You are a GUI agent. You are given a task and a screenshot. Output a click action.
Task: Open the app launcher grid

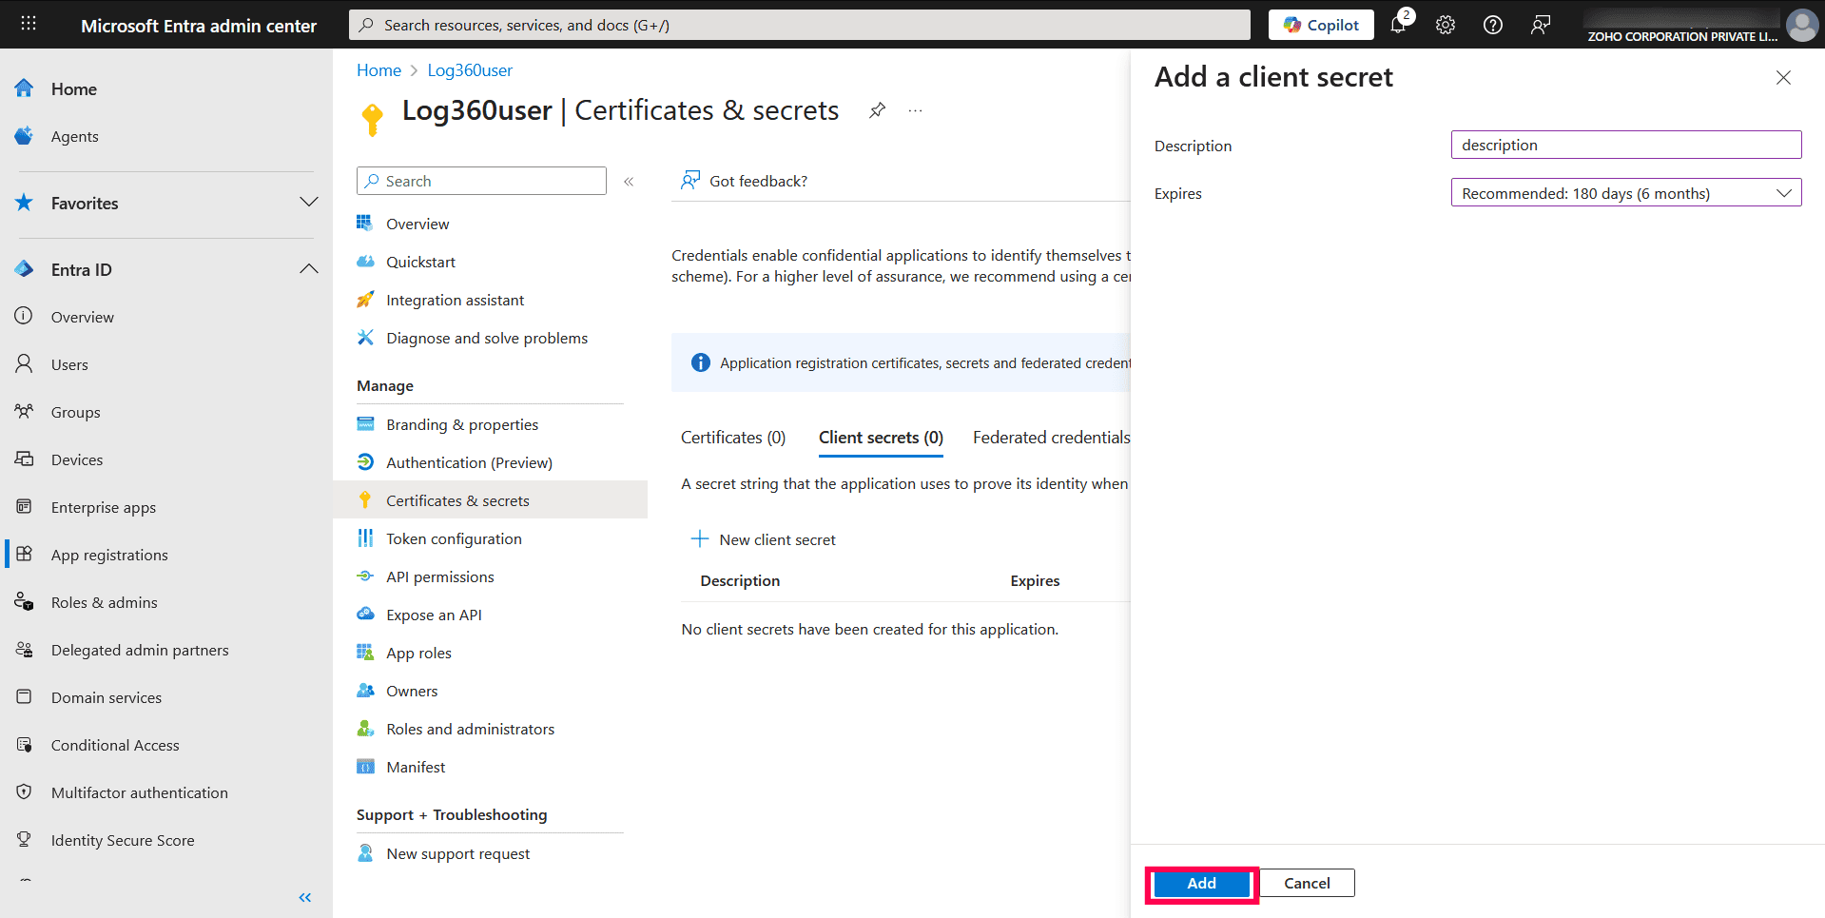coord(28,24)
